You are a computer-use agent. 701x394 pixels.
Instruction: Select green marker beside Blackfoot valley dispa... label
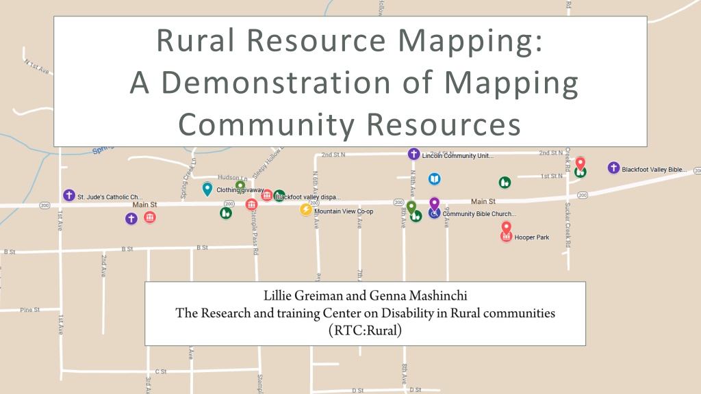click(x=279, y=196)
